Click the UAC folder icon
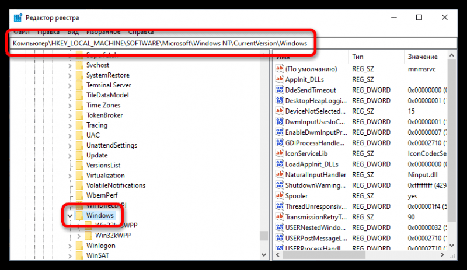 79,135
